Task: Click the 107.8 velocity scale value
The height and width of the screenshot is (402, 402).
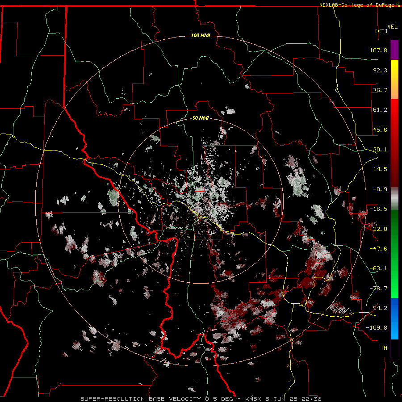Action: point(378,50)
